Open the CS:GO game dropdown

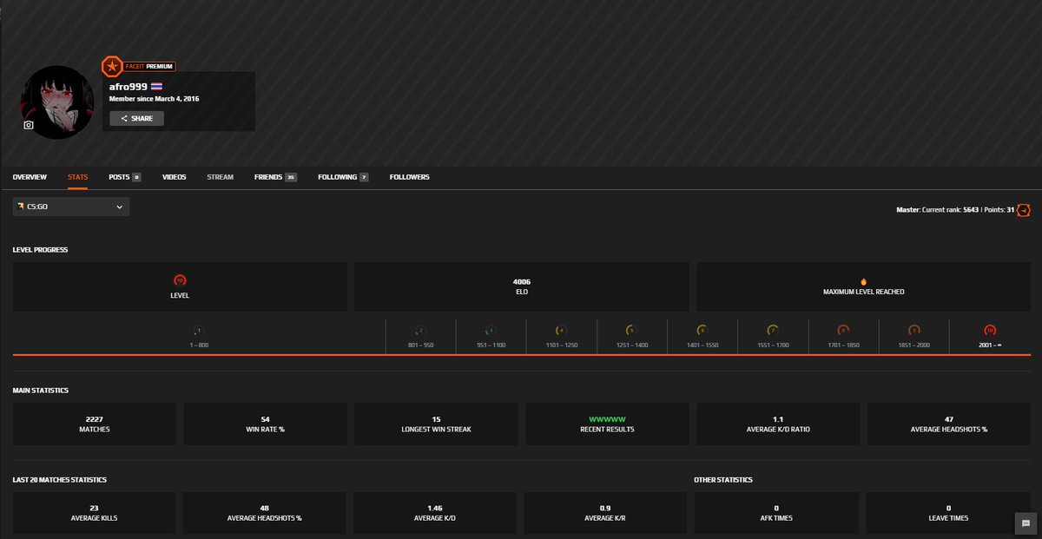tap(71, 207)
